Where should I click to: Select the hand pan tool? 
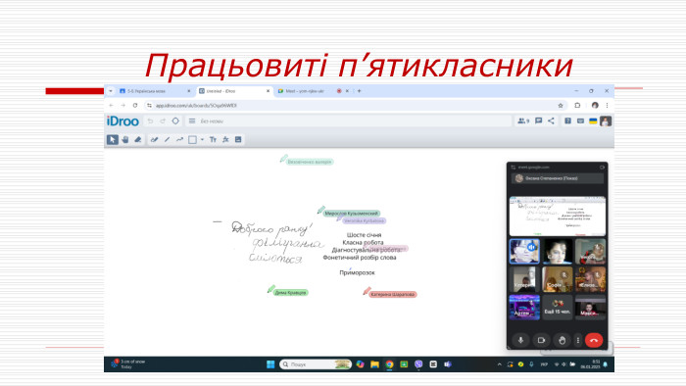(125, 139)
